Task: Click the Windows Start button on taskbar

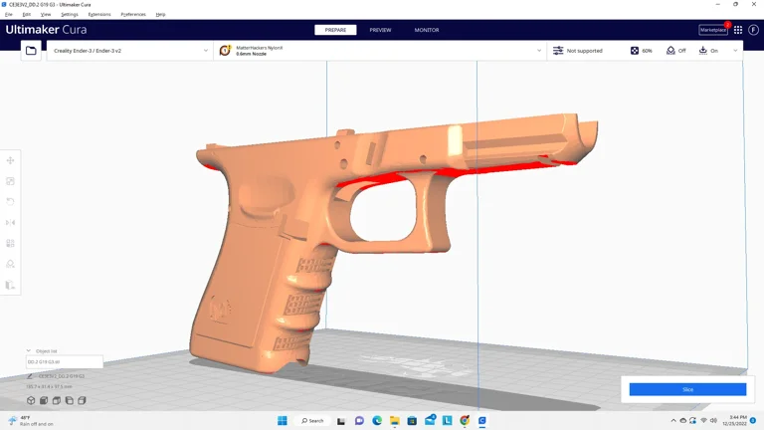Action: click(x=283, y=421)
